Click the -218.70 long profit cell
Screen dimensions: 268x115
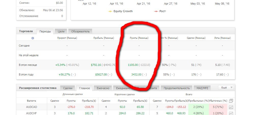pos(89,107)
